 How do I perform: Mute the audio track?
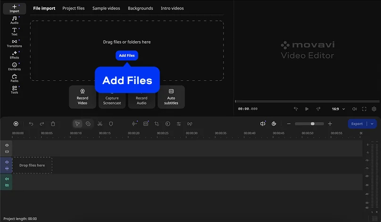click(7, 179)
